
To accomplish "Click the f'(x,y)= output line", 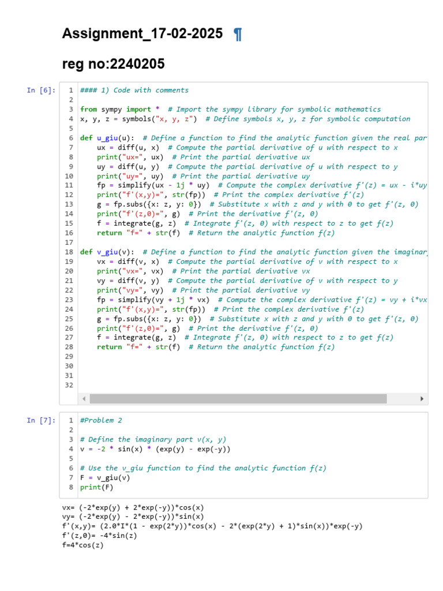I will point(212,526).
